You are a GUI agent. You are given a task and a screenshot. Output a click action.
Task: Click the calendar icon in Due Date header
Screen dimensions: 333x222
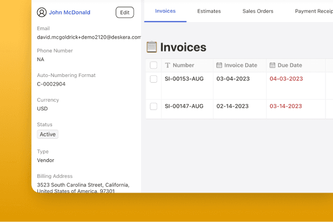point(272,65)
